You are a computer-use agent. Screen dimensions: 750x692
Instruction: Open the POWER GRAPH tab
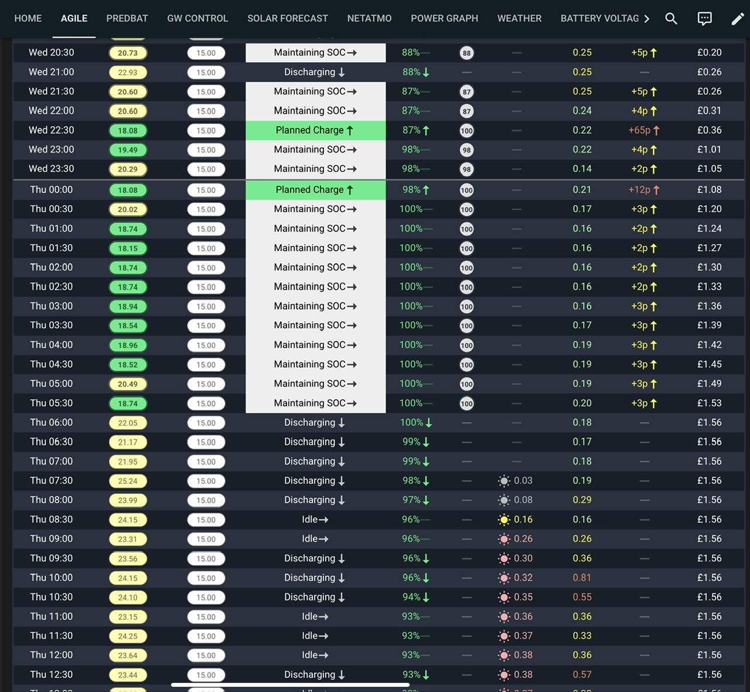click(444, 19)
